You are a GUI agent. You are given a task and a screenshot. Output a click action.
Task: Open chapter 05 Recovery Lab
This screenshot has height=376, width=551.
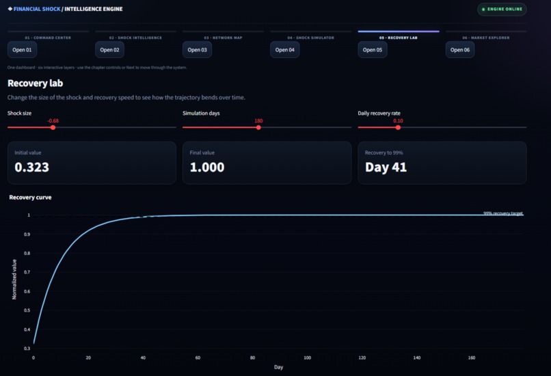(x=373, y=50)
